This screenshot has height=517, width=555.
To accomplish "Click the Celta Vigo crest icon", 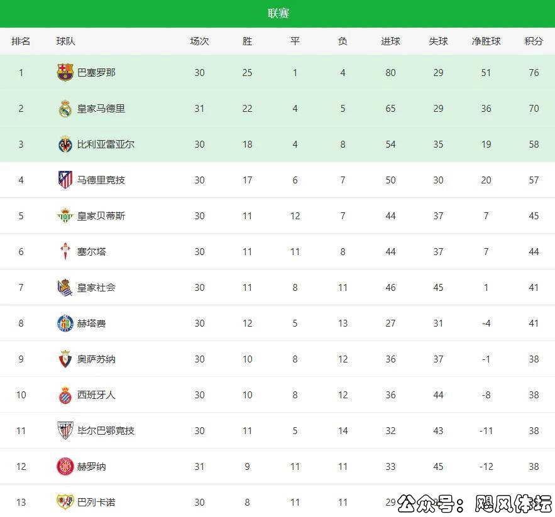I will (65, 252).
